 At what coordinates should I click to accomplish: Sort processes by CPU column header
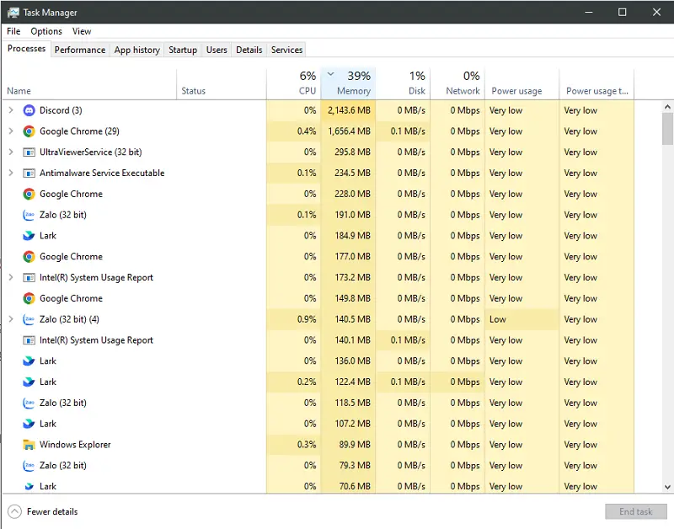(x=307, y=91)
